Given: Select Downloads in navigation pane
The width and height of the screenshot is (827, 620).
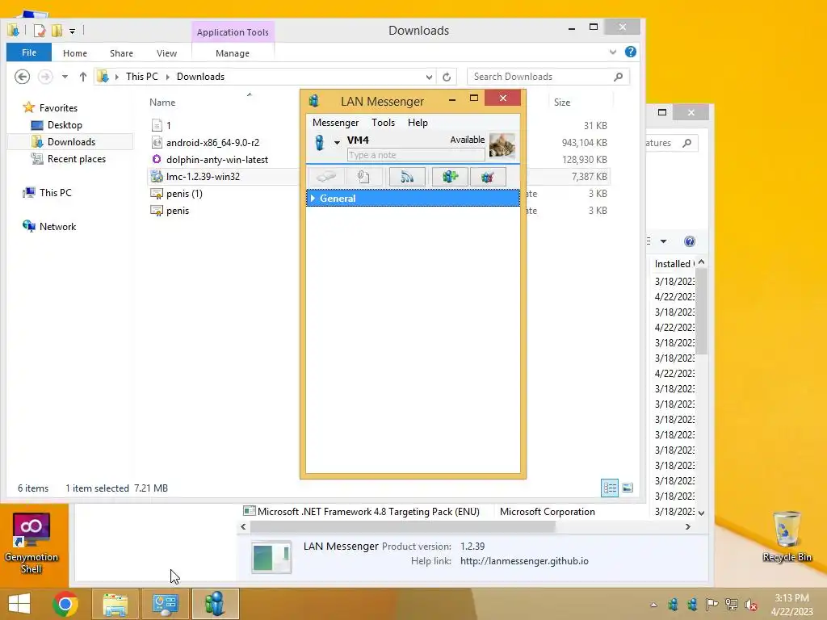Looking at the screenshot, I should click(71, 142).
